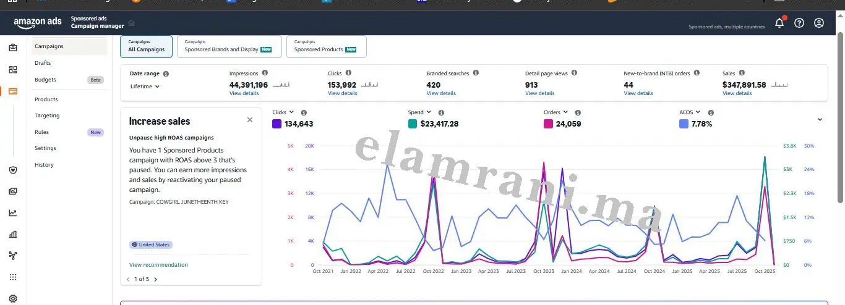Open the notifications bell
The width and height of the screenshot is (845, 305).
pos(779,23)
